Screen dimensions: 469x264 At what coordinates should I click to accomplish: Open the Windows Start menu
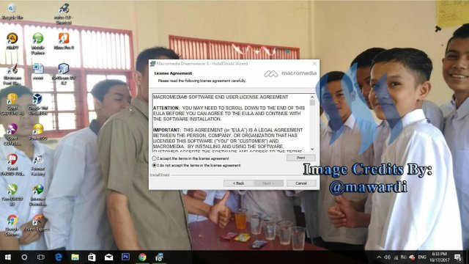tap(8, 257)
